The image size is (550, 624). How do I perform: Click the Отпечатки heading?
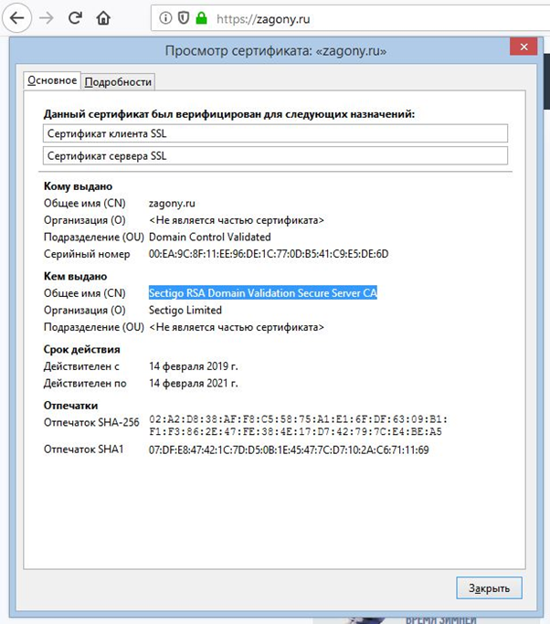click(70, 406)
